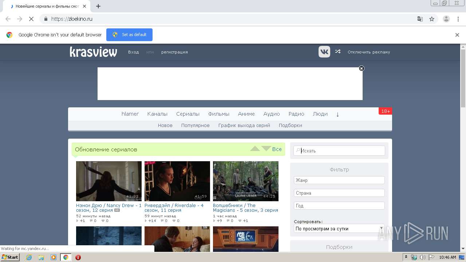Screen dimensions: 466x262
Task: Click the address bar URL
Action: tap(72, 19)
